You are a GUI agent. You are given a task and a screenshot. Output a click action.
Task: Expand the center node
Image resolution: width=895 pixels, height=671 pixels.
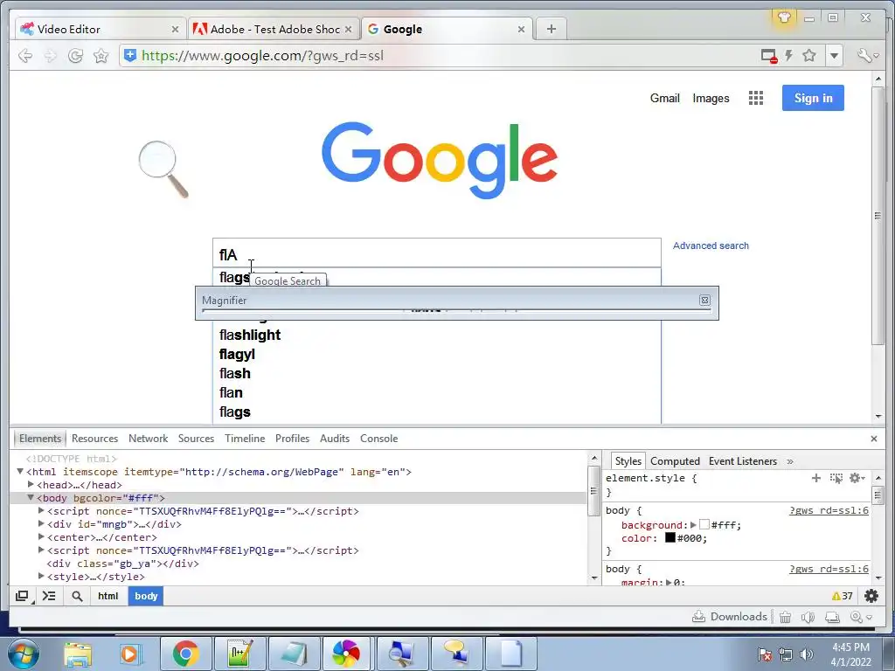[41, 537]
